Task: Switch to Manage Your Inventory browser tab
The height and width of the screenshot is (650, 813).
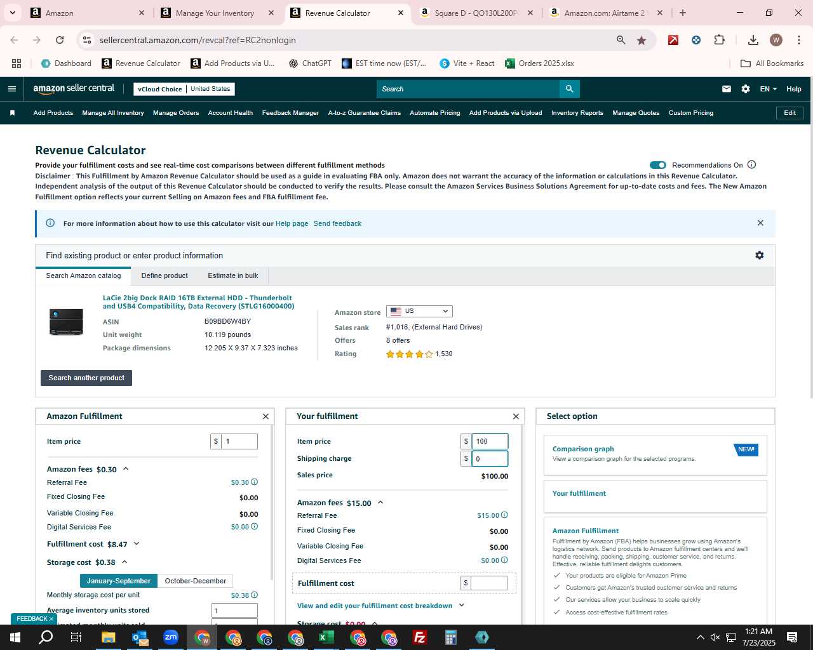Action: [215, 13]
